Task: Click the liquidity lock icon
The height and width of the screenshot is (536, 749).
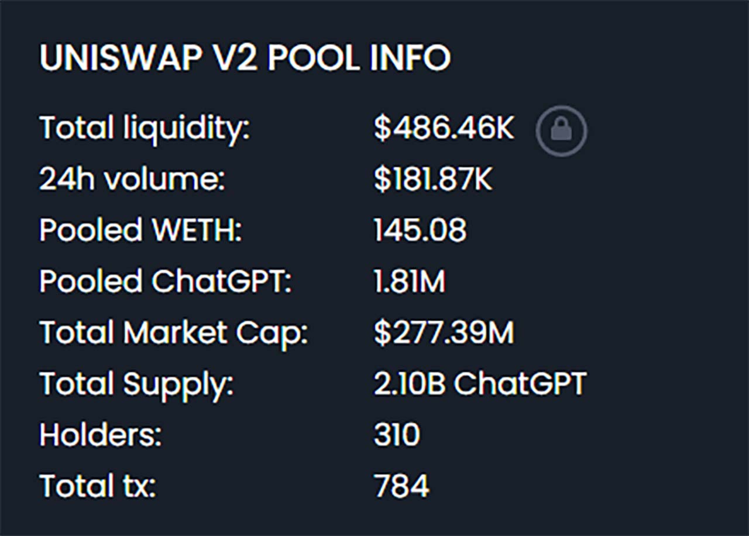Action: coord(561,130)
